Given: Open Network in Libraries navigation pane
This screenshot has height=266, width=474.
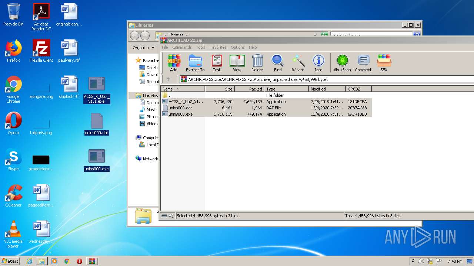Looking at the screenshot, I should click(x=147, y=159).
